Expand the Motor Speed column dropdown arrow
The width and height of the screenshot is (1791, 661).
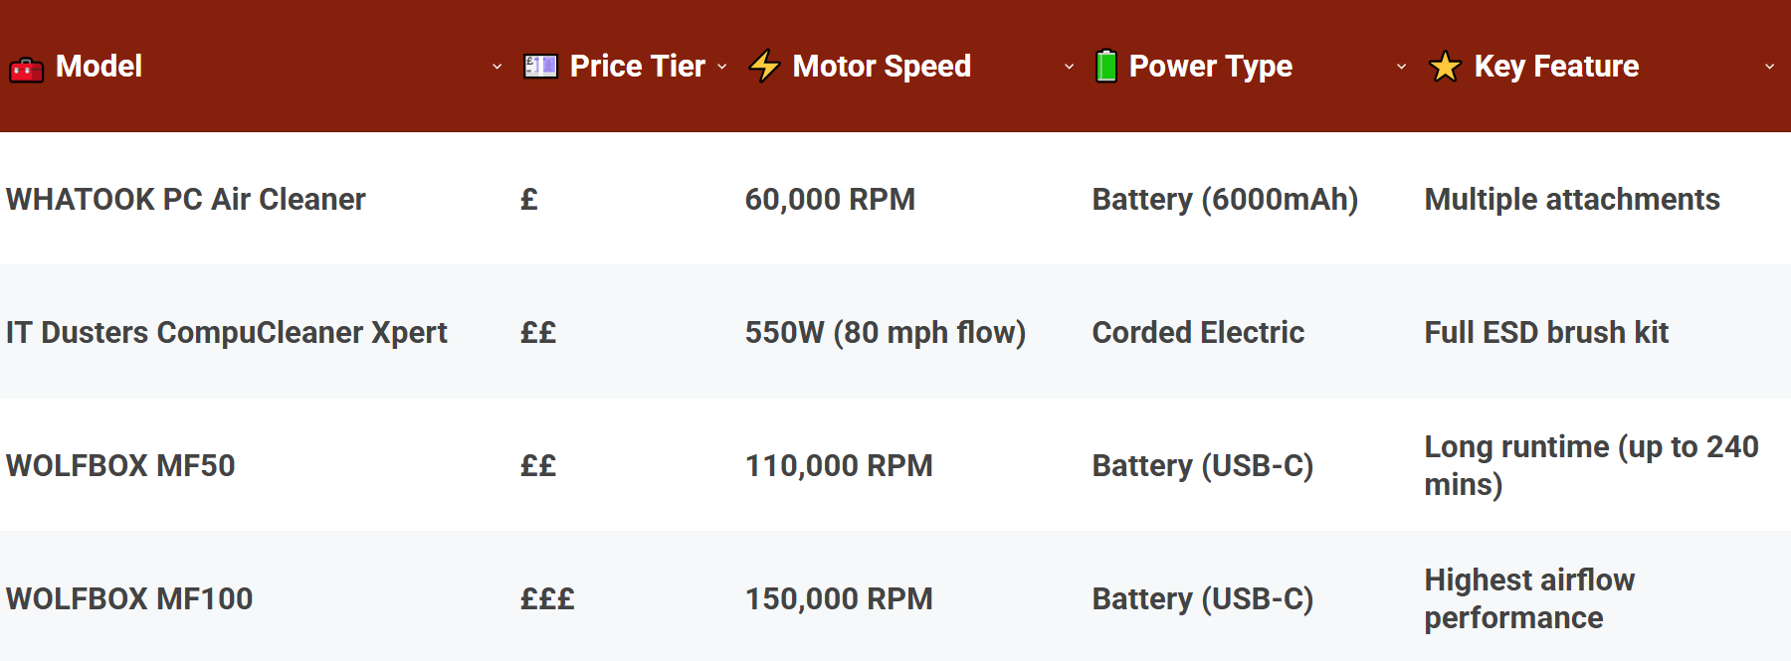point(1069,67)
